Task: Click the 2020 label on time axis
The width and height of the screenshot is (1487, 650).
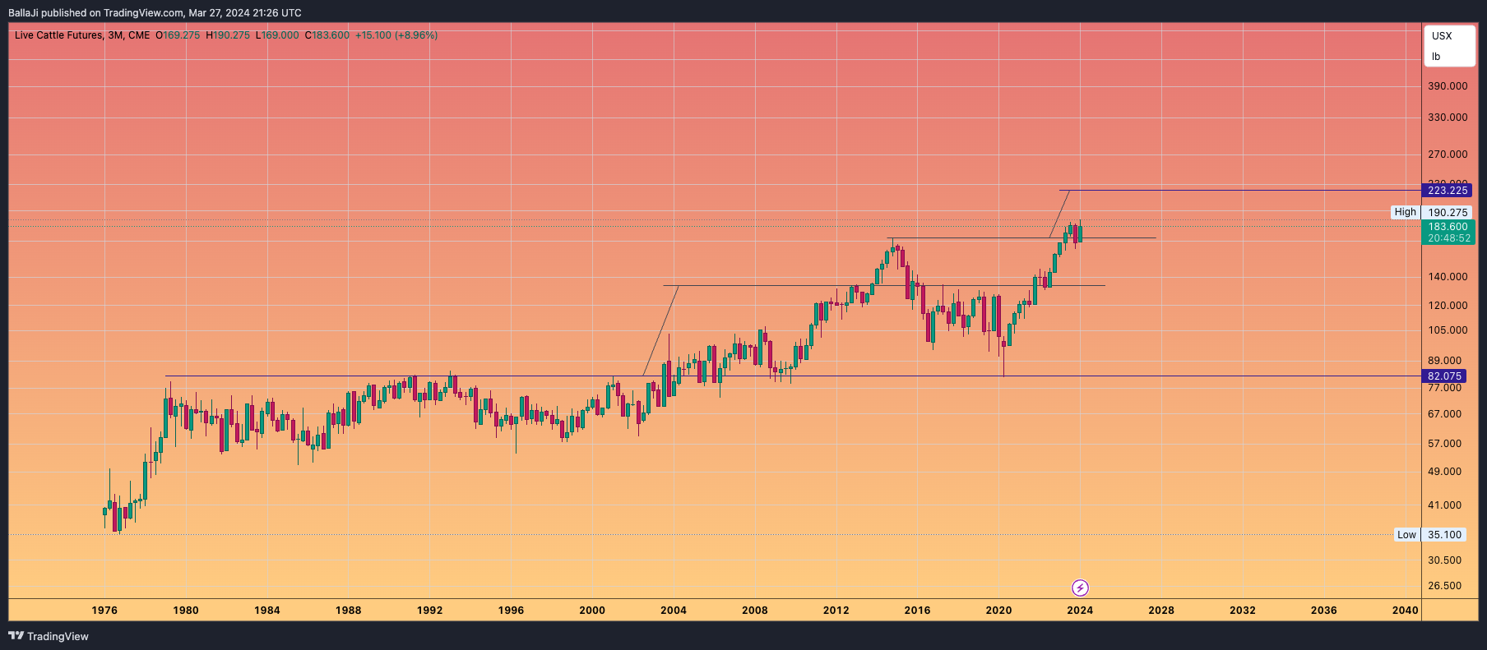Action: tap(999, 611)
